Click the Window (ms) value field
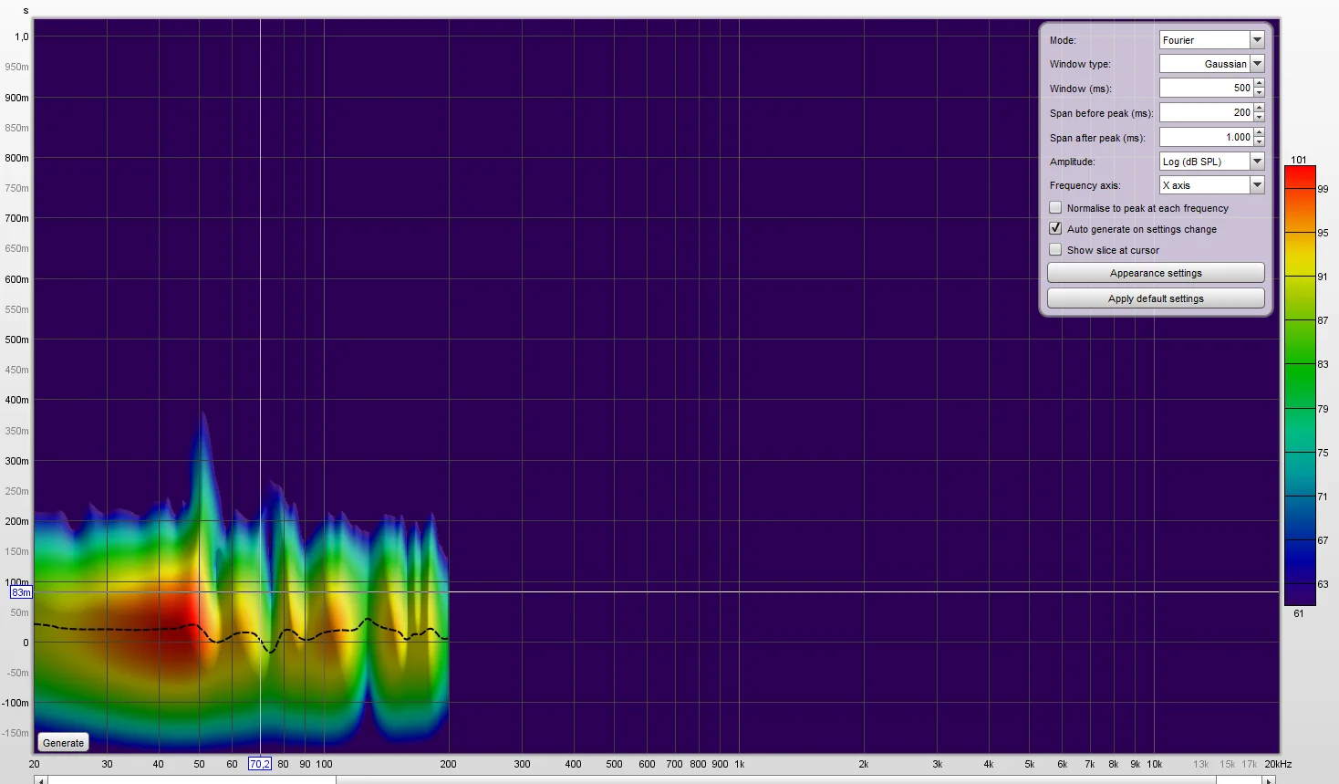Screen dimensions: 1339x784 (1206, 89)
